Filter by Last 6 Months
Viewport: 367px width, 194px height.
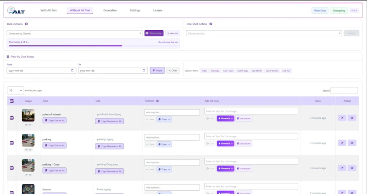click(x=272, y=71)
